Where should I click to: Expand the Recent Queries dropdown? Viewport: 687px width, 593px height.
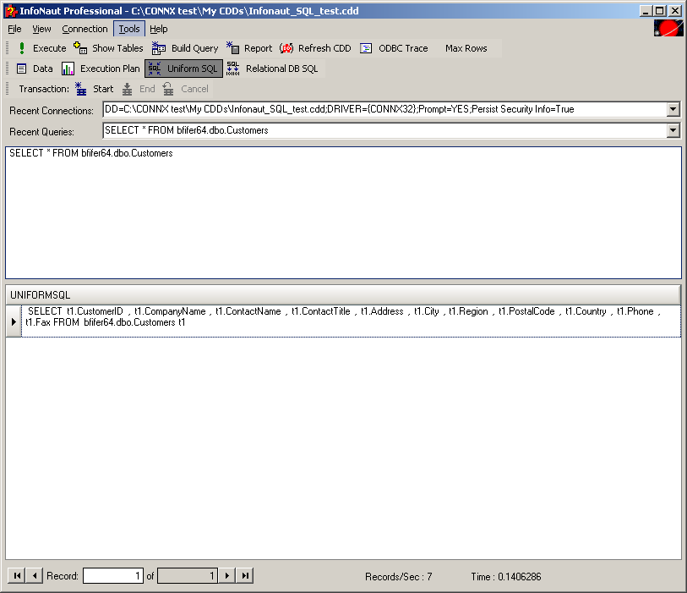pos(673,130)
